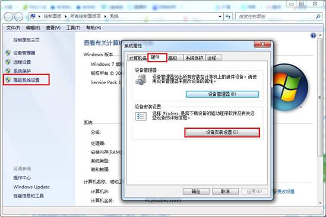Click the 更改设置 link
This screenshot has width=326, height=217.
[286, 192]
